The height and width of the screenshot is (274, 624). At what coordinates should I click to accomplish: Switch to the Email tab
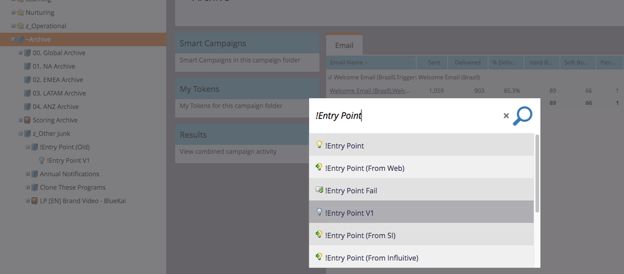345,45
